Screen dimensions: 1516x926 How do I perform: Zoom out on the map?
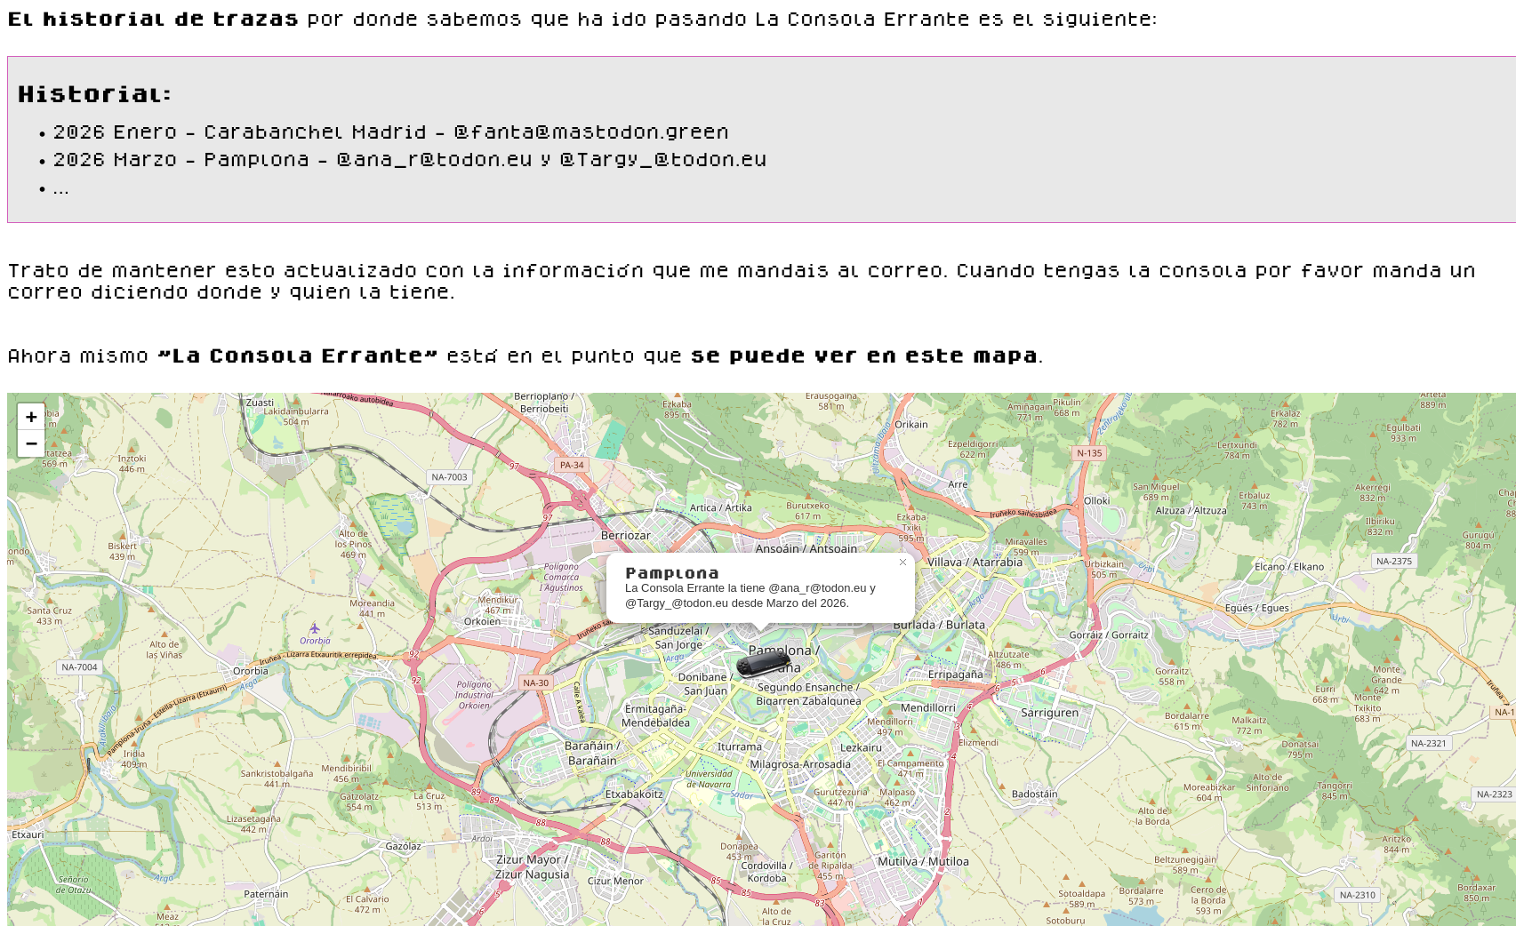(31, 443)
